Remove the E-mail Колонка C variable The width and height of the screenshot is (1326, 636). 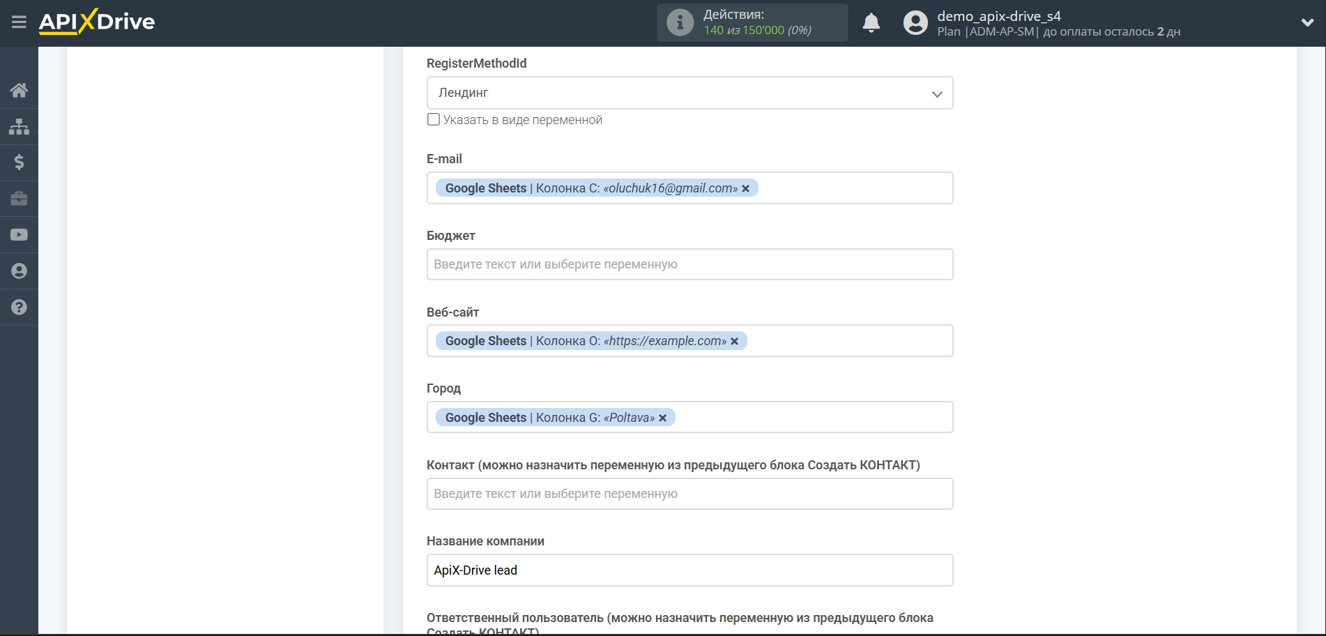[745, 188]
